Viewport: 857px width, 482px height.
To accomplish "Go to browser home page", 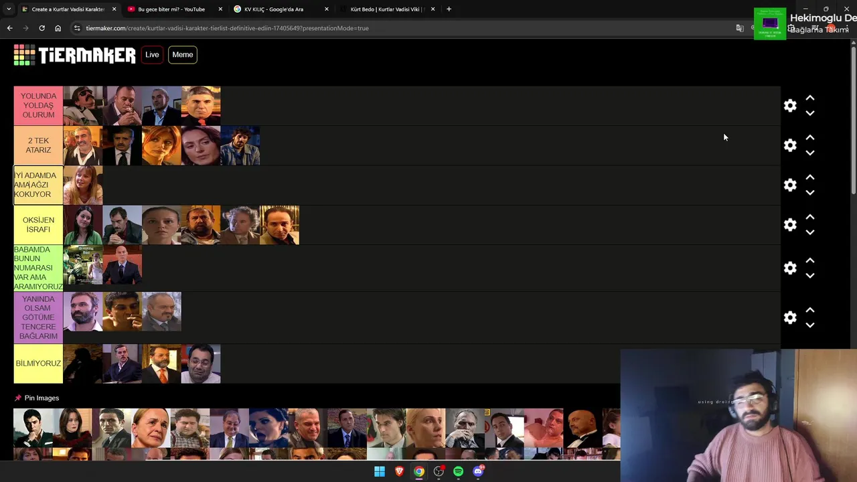I will tap(58, 28).
